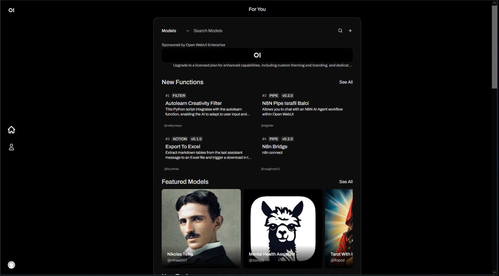Screen dimensions: 499x276
Task: Click the ACTION tag on function #3
Action: click(x=180, y=139)
